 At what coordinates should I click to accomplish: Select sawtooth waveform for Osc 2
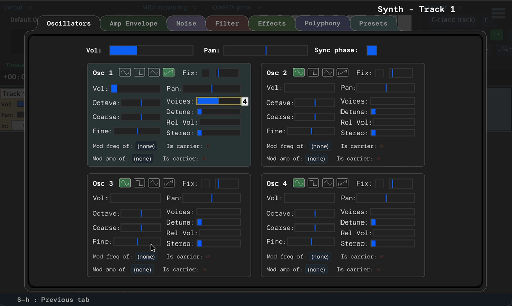(343, 73)
